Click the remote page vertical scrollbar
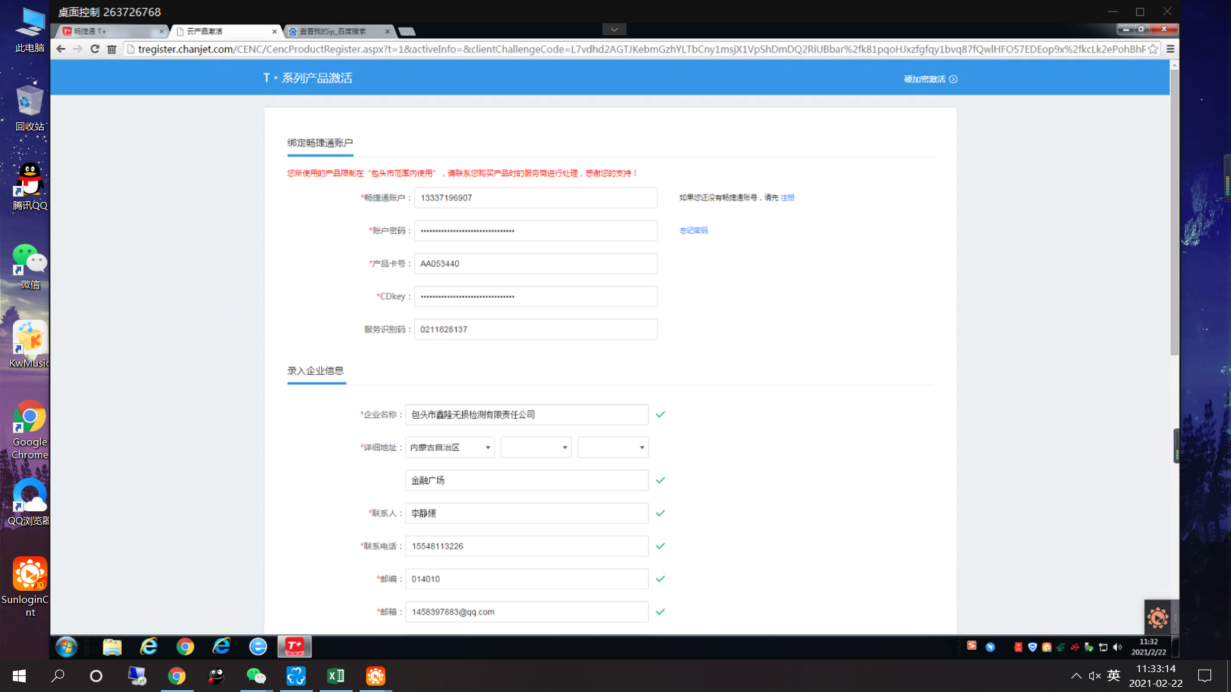 [x=1175, y=211]
